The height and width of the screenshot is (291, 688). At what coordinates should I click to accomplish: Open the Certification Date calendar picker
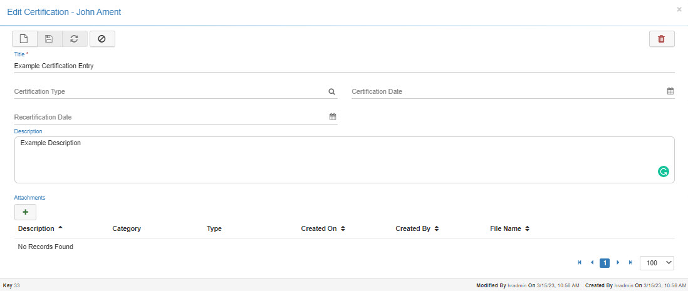tap(670, 91)
